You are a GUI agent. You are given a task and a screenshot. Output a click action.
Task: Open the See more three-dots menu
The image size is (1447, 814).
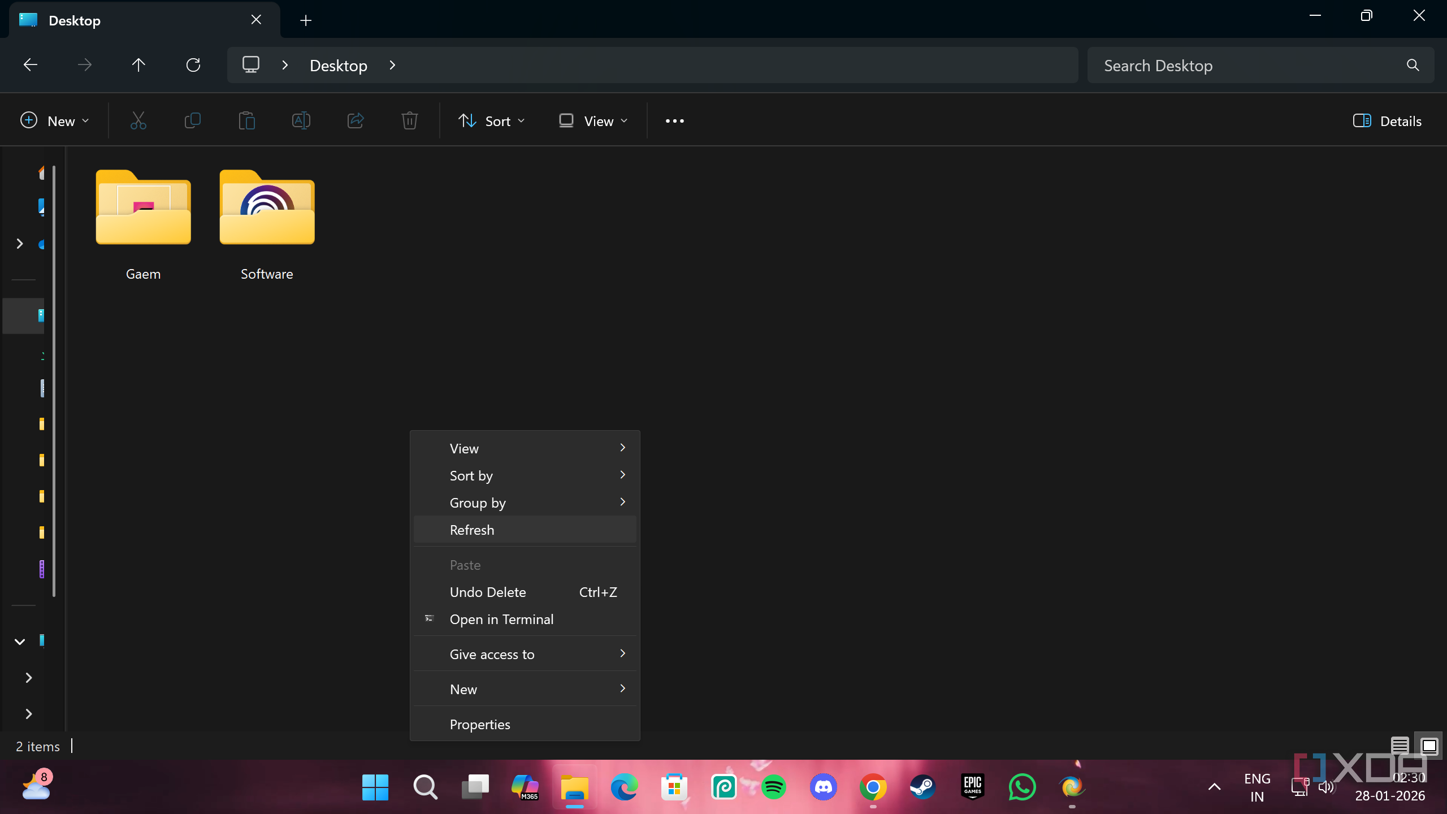point(675,121)
